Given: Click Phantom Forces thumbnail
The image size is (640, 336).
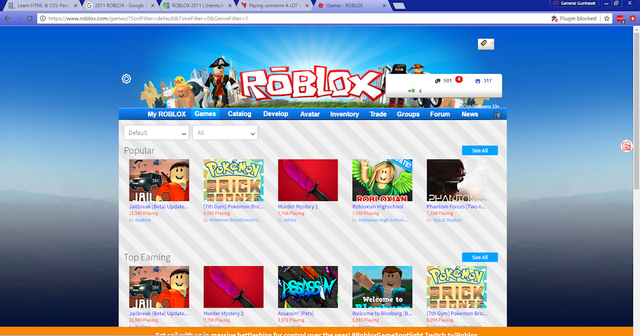Looking at the screenshot, I should click(x=457, y=180).
